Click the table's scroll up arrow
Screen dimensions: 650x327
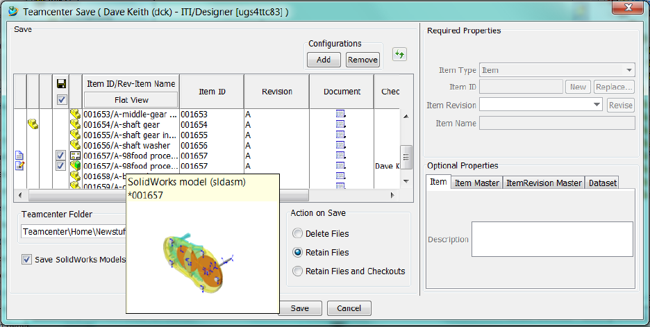406,117
